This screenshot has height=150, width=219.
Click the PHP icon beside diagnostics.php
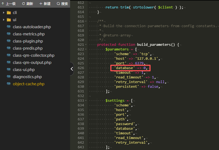(x=9, y=77)
